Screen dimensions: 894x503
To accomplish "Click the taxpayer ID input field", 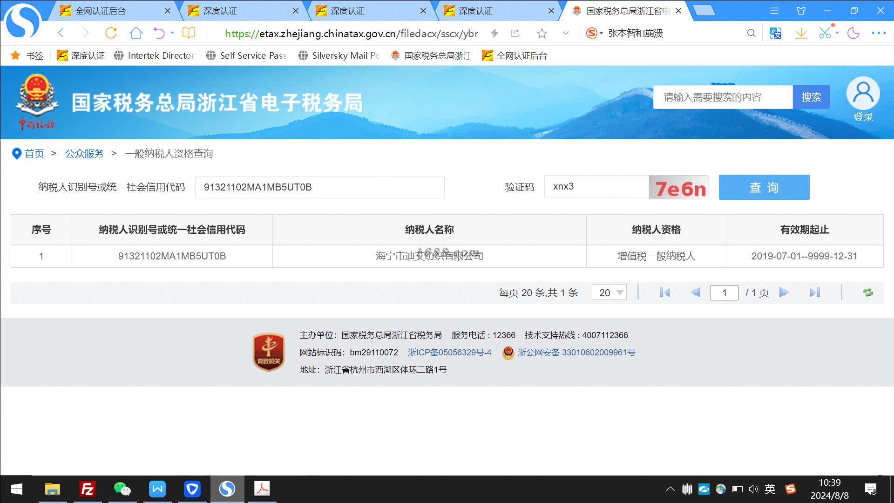I will point(319,187).
